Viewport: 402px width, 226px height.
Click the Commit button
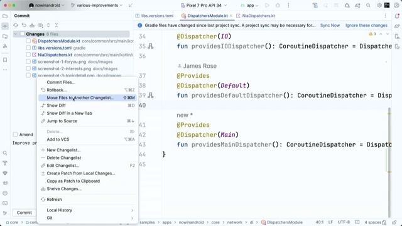click(24, 213)
